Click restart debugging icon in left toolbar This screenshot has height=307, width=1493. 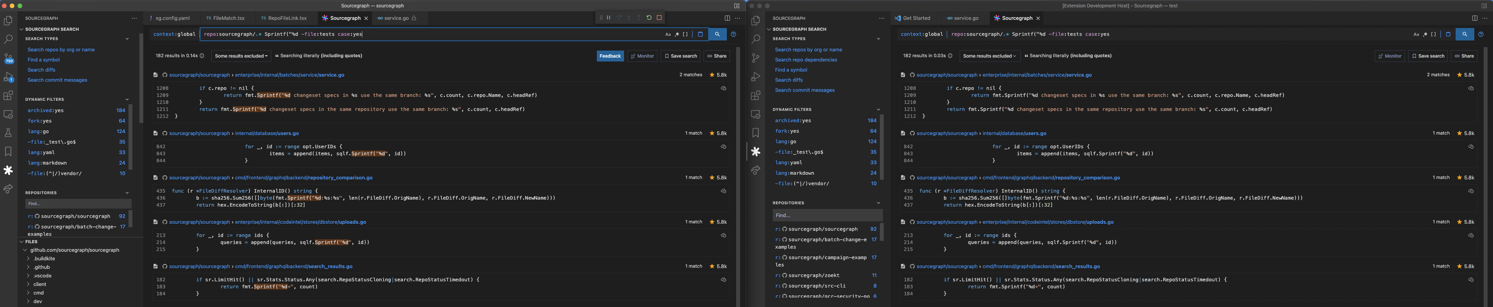[649, 18]
